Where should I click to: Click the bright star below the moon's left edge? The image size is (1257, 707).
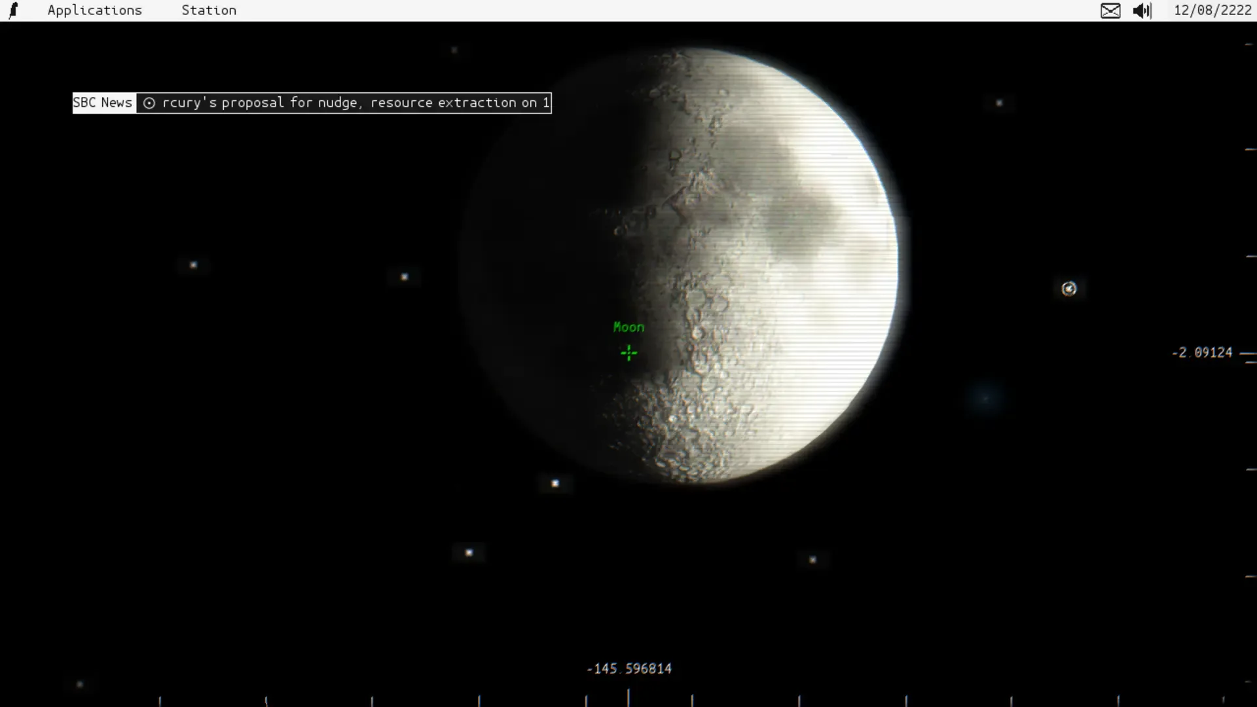(x=555, y=484)
